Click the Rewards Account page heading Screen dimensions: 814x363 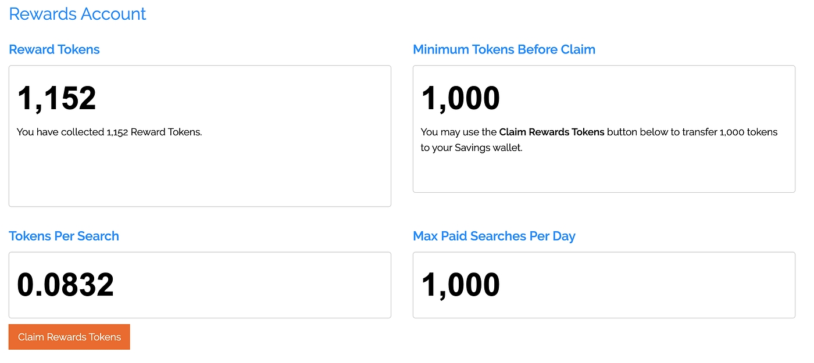tap(77, 14)
